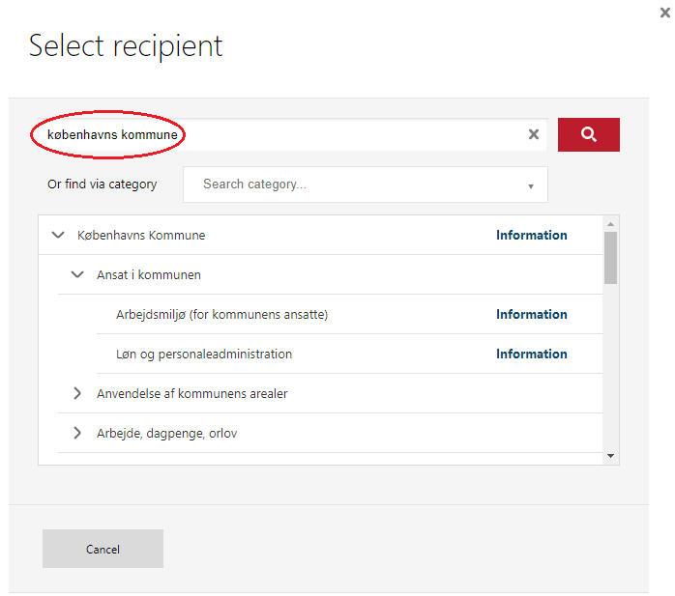Click the list scrollbar up arrow
This screenshot has width=675, height=596.
(x=610, y=224)
